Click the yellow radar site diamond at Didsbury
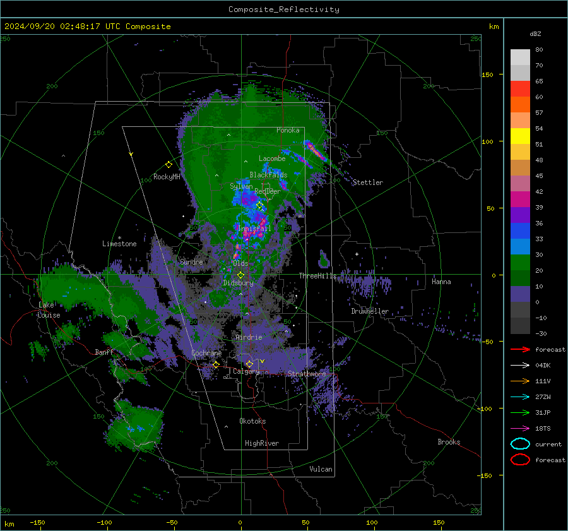This screenshot has height=531, width=568. [x=240, y=275]
